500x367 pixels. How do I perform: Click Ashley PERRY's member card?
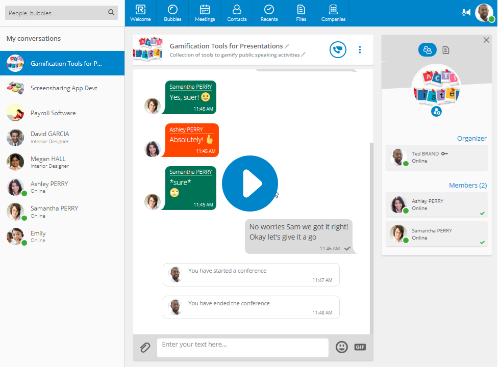(437, 204)
